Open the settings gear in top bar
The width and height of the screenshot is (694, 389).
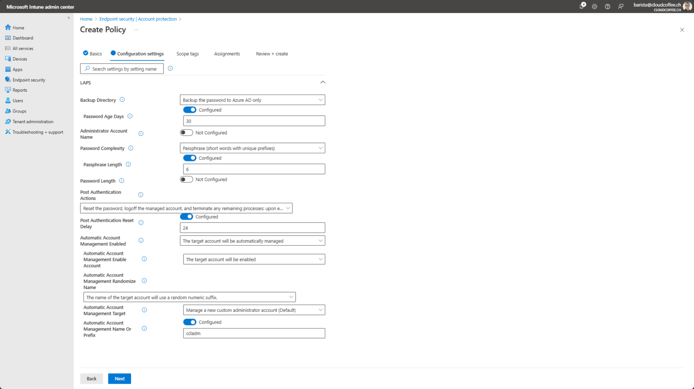tap(595, 6)
